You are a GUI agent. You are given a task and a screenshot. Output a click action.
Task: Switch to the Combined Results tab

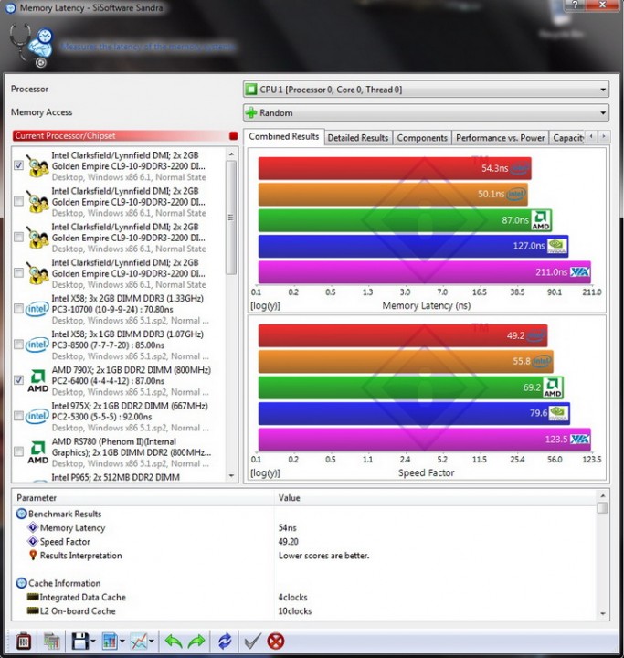point(283,137)
